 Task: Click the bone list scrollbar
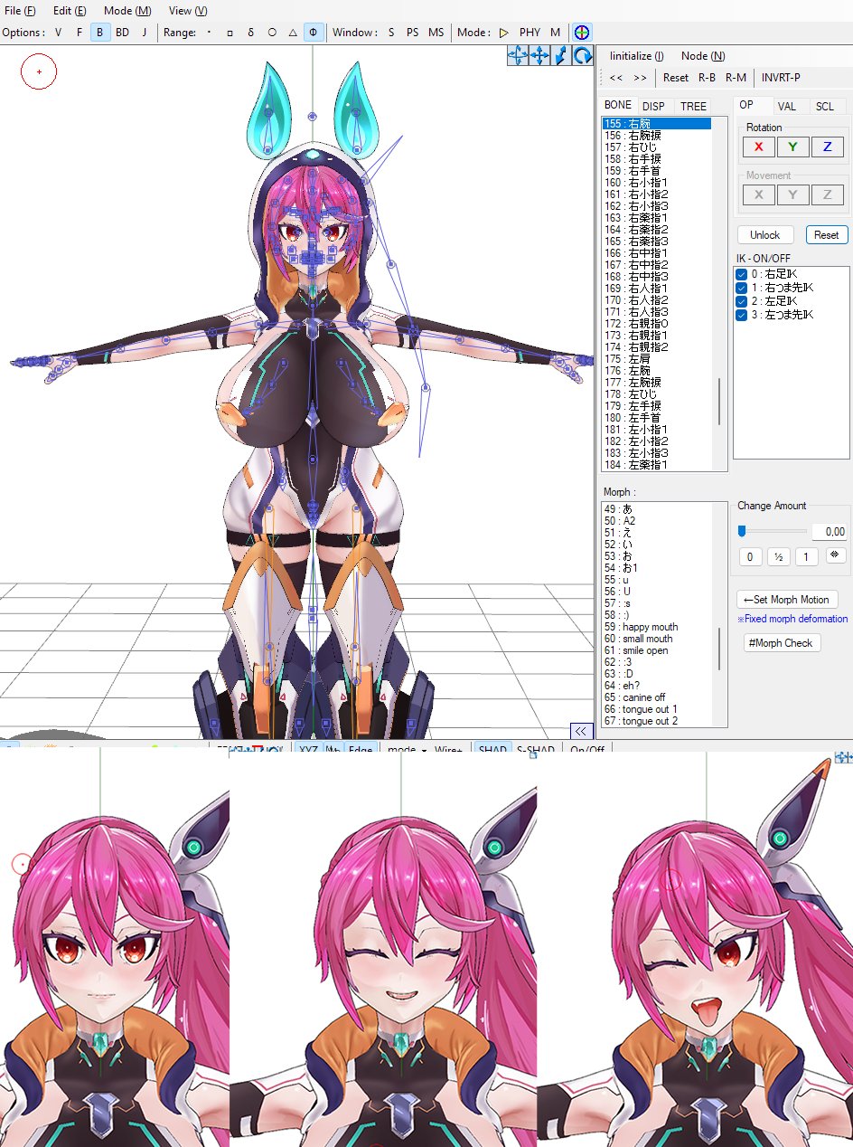(720, 403)
